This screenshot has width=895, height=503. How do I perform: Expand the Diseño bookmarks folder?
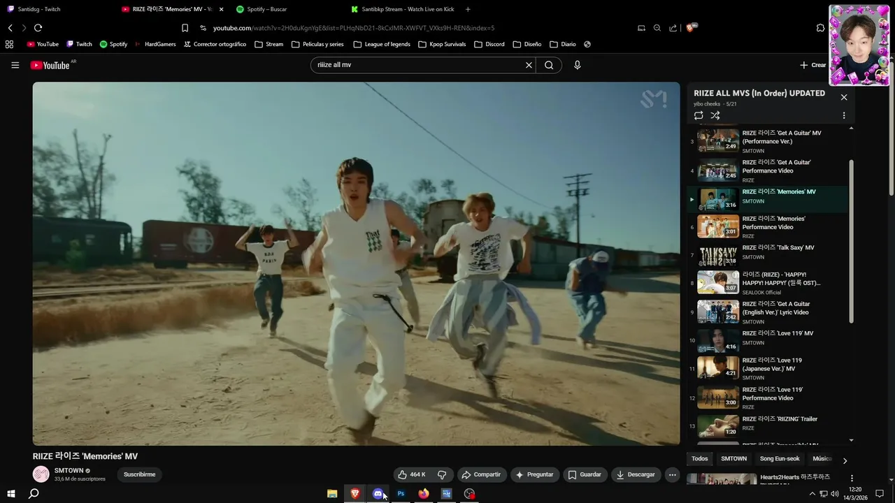(x=527, y=44)
